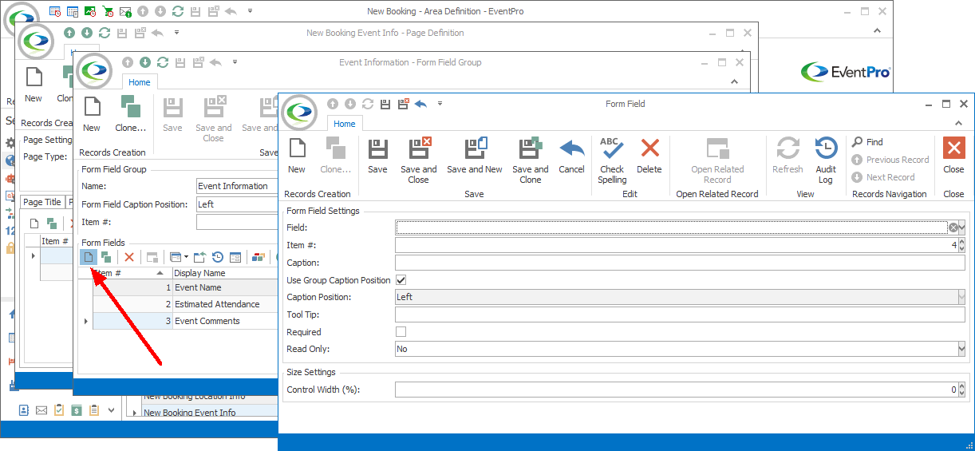
Task: Click the Control Width stepper
Action: [x=961, y=390]
